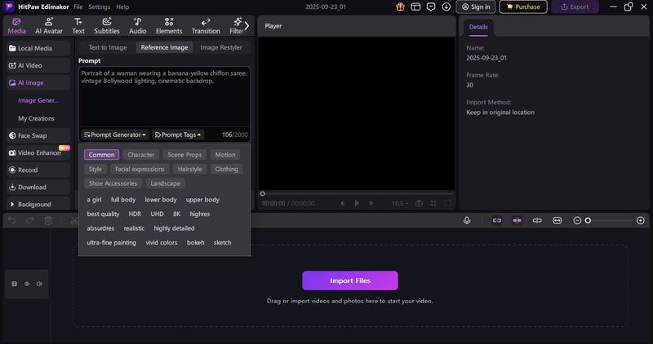
Task: Select Download in sidebar
Action: click(x=38, y=187)
